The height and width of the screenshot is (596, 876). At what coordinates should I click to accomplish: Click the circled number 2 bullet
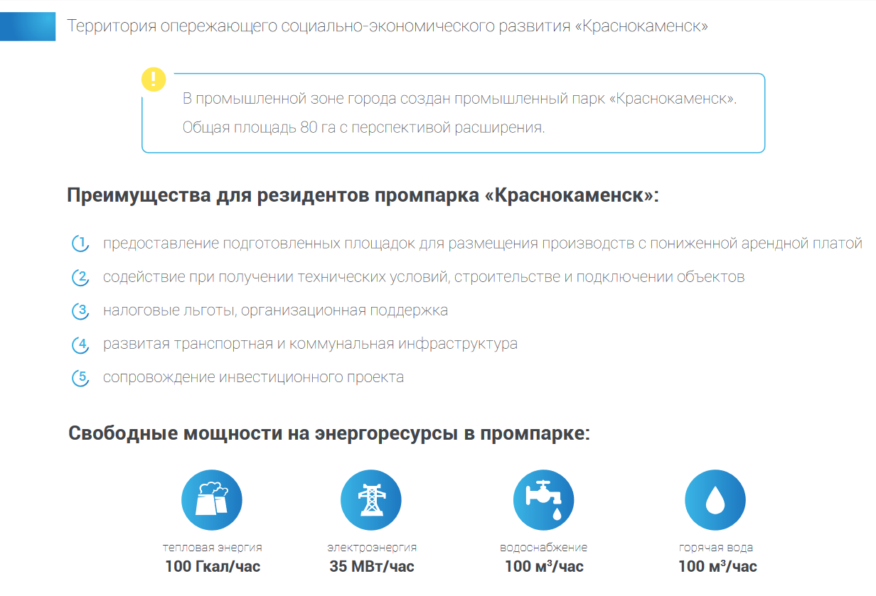pyautogui.click(x=81, y=277)
